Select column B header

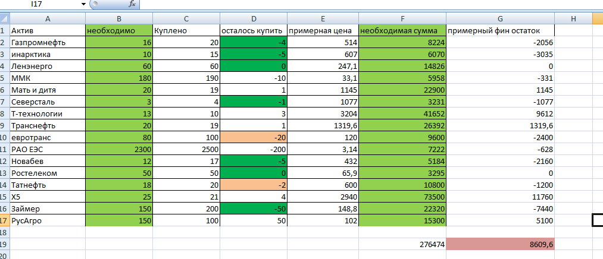[x=119, y=18]
